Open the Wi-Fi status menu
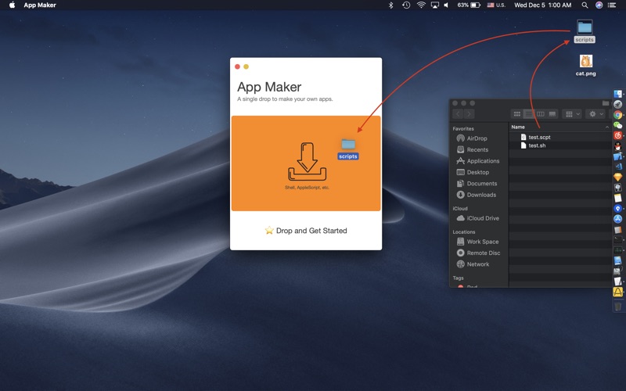Screen dimensions: 626x391 coord(421,5)
